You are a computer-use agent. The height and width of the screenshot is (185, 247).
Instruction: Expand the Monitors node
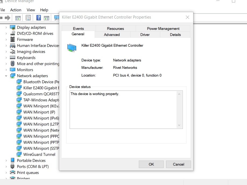(6, 70)
